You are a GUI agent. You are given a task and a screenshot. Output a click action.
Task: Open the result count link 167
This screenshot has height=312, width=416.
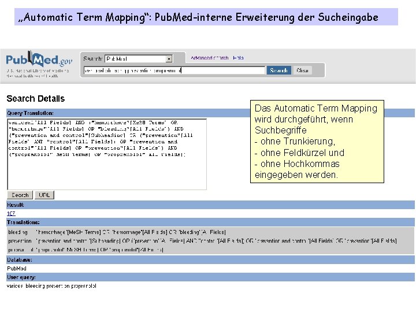pos(11,214)
